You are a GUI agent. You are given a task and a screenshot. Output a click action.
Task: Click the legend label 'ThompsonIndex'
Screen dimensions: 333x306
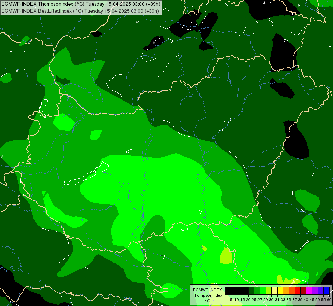tap(207, 295)
